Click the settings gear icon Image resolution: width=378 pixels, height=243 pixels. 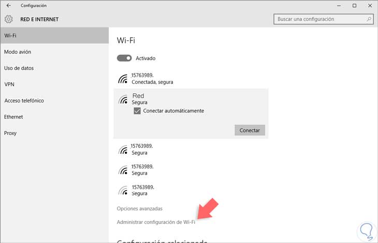click(8, 19)
